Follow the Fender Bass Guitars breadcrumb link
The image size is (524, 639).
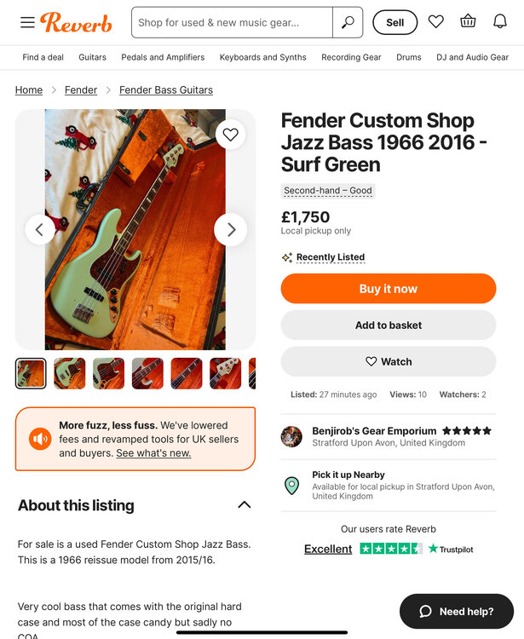tap(166, 89)
